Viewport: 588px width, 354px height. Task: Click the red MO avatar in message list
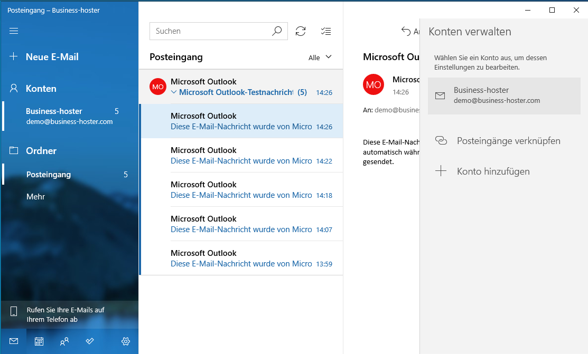[x=158, y=87]
